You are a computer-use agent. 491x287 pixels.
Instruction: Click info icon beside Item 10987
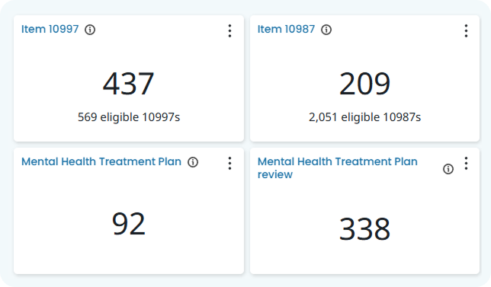(326, 30)
